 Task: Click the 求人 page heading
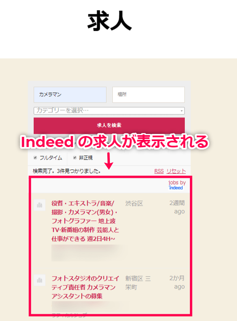coord(109,21)
